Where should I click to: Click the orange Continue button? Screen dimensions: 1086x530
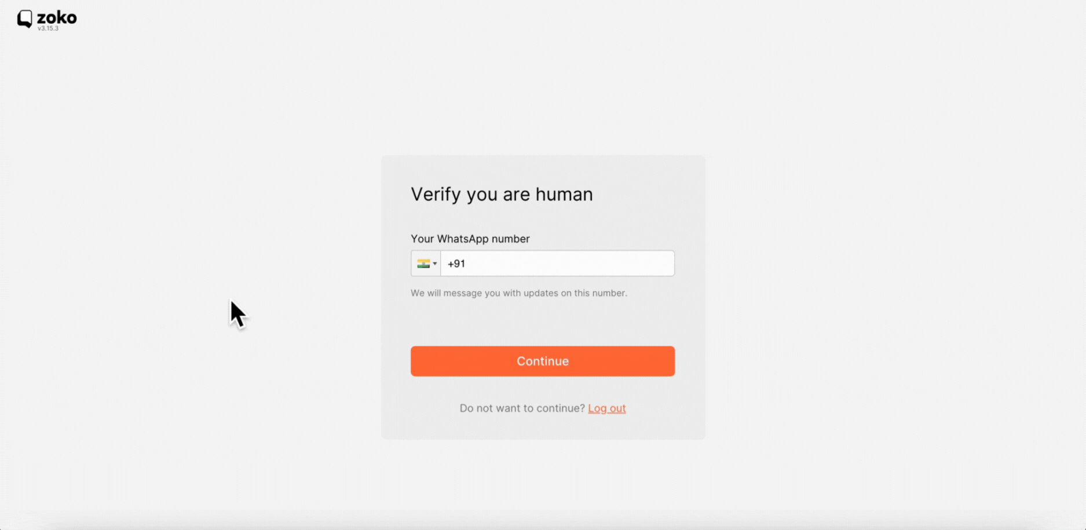(543, 361)
